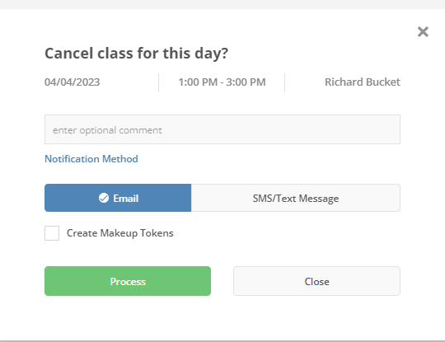Choose SMS/Text Message notification option
The image size is (445, 342).
[x=296, y=198]
